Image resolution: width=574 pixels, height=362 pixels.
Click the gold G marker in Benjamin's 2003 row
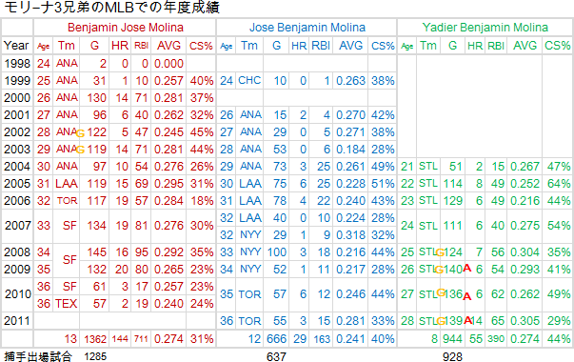[x=80, y=150]
